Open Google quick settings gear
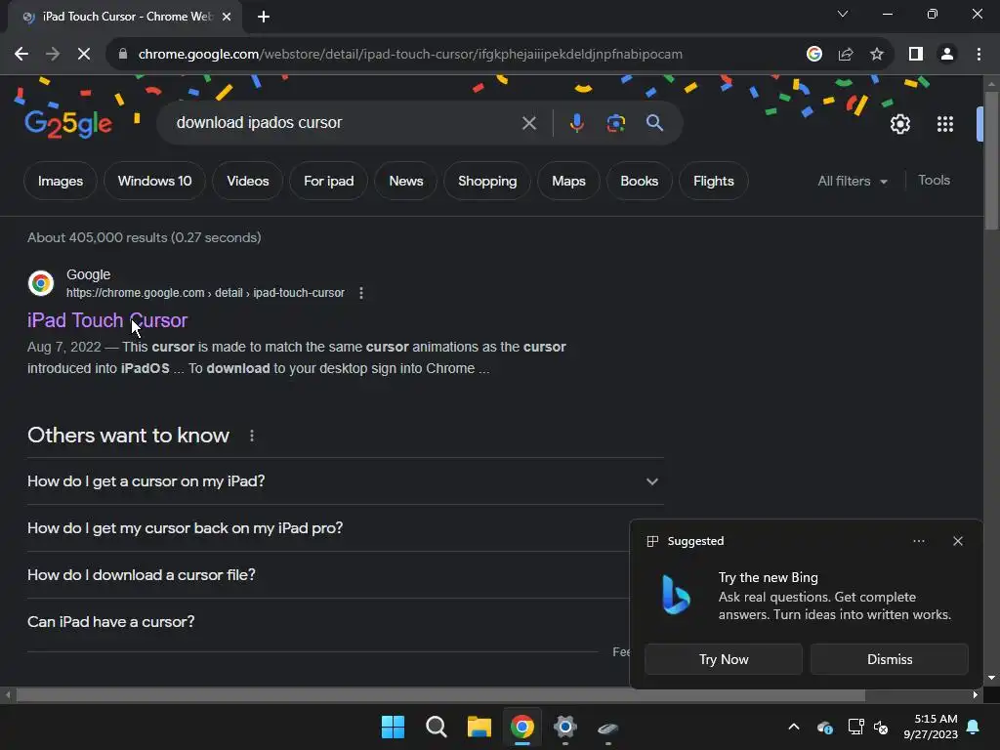 point(899,124)
